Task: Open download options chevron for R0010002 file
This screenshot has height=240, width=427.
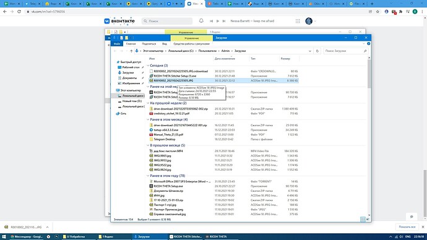Action: 47,227
